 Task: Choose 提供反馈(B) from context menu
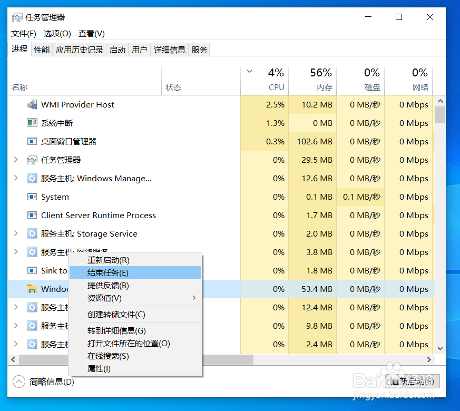[x=135, y=285]
